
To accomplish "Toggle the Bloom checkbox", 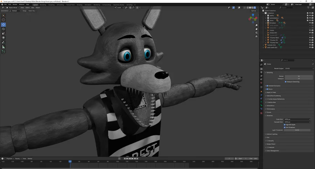I will point(267,89).
